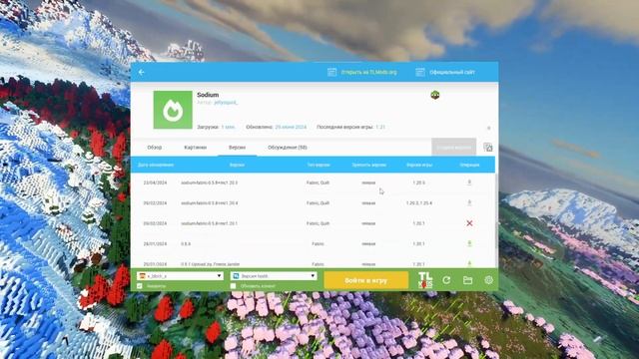The width and height of the screenshot is (639, 359).
Task: Sort by the Версия игры column
Action: (419, 165)
